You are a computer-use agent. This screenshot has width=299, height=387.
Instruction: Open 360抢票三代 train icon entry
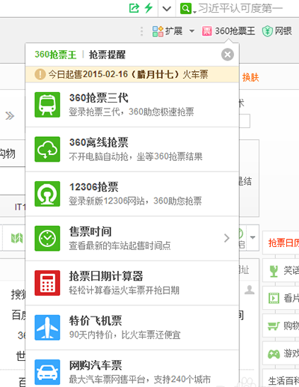[47, 105]
